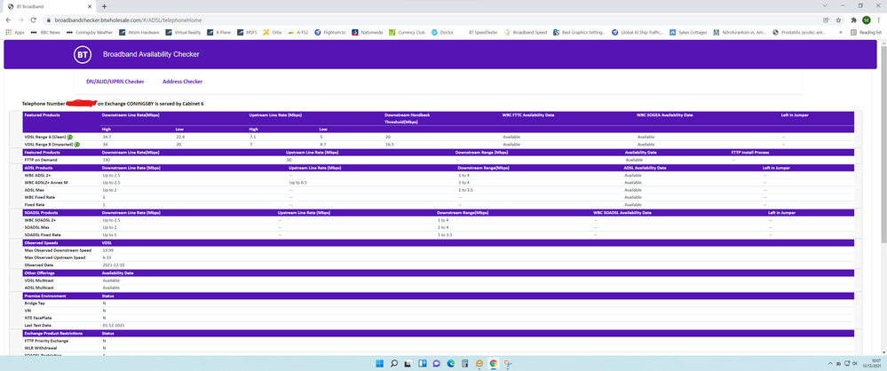Go back using the browser back arrow

[x=9, y=19]
